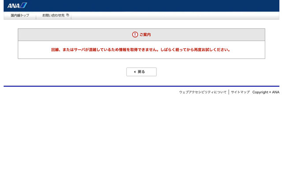Click the empty gray navigation bar area
The height and width of the screenshot is (188, 282).
point(176,15)
